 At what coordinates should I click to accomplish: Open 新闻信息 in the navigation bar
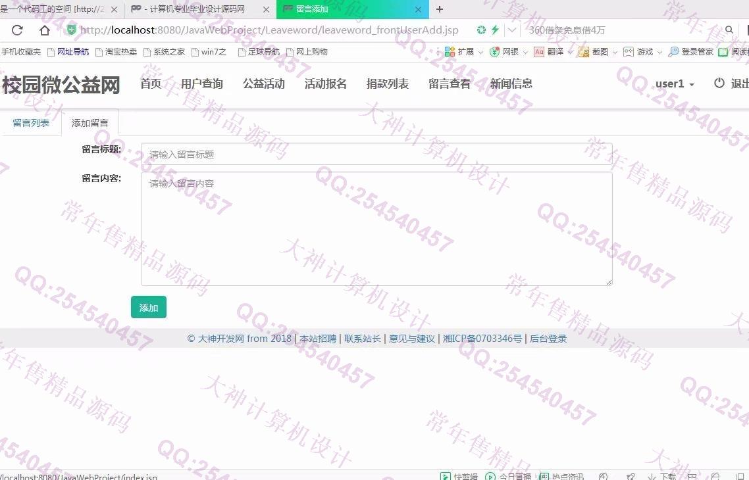[511, 84]
